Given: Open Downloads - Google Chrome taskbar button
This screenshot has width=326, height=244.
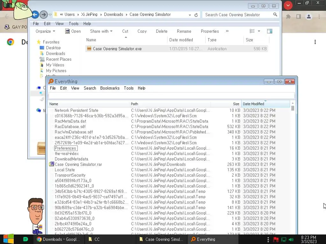Looking at the screenshot, I should tap(59, 239).
